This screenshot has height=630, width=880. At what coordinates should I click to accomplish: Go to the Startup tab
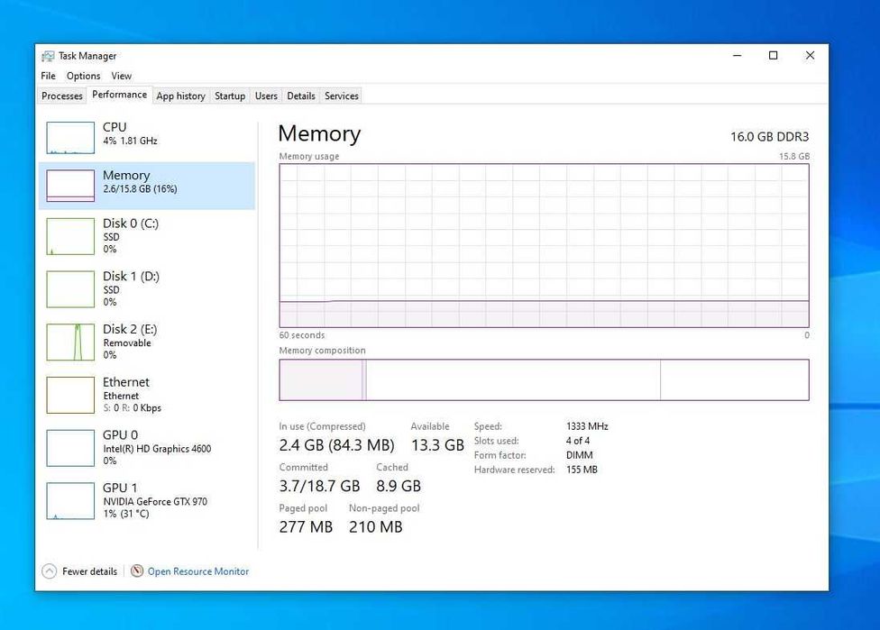click(x=230, y=96)
